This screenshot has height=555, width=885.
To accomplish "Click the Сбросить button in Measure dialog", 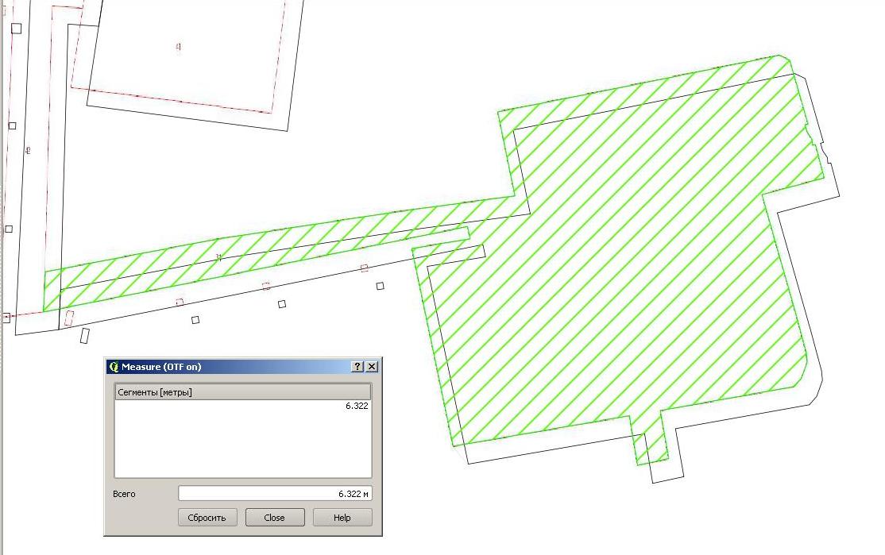I will 207,517.
